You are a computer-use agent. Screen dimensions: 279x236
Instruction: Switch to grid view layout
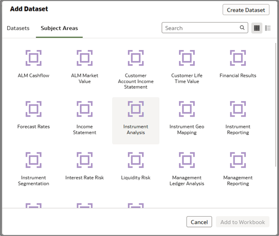(257, 28)
